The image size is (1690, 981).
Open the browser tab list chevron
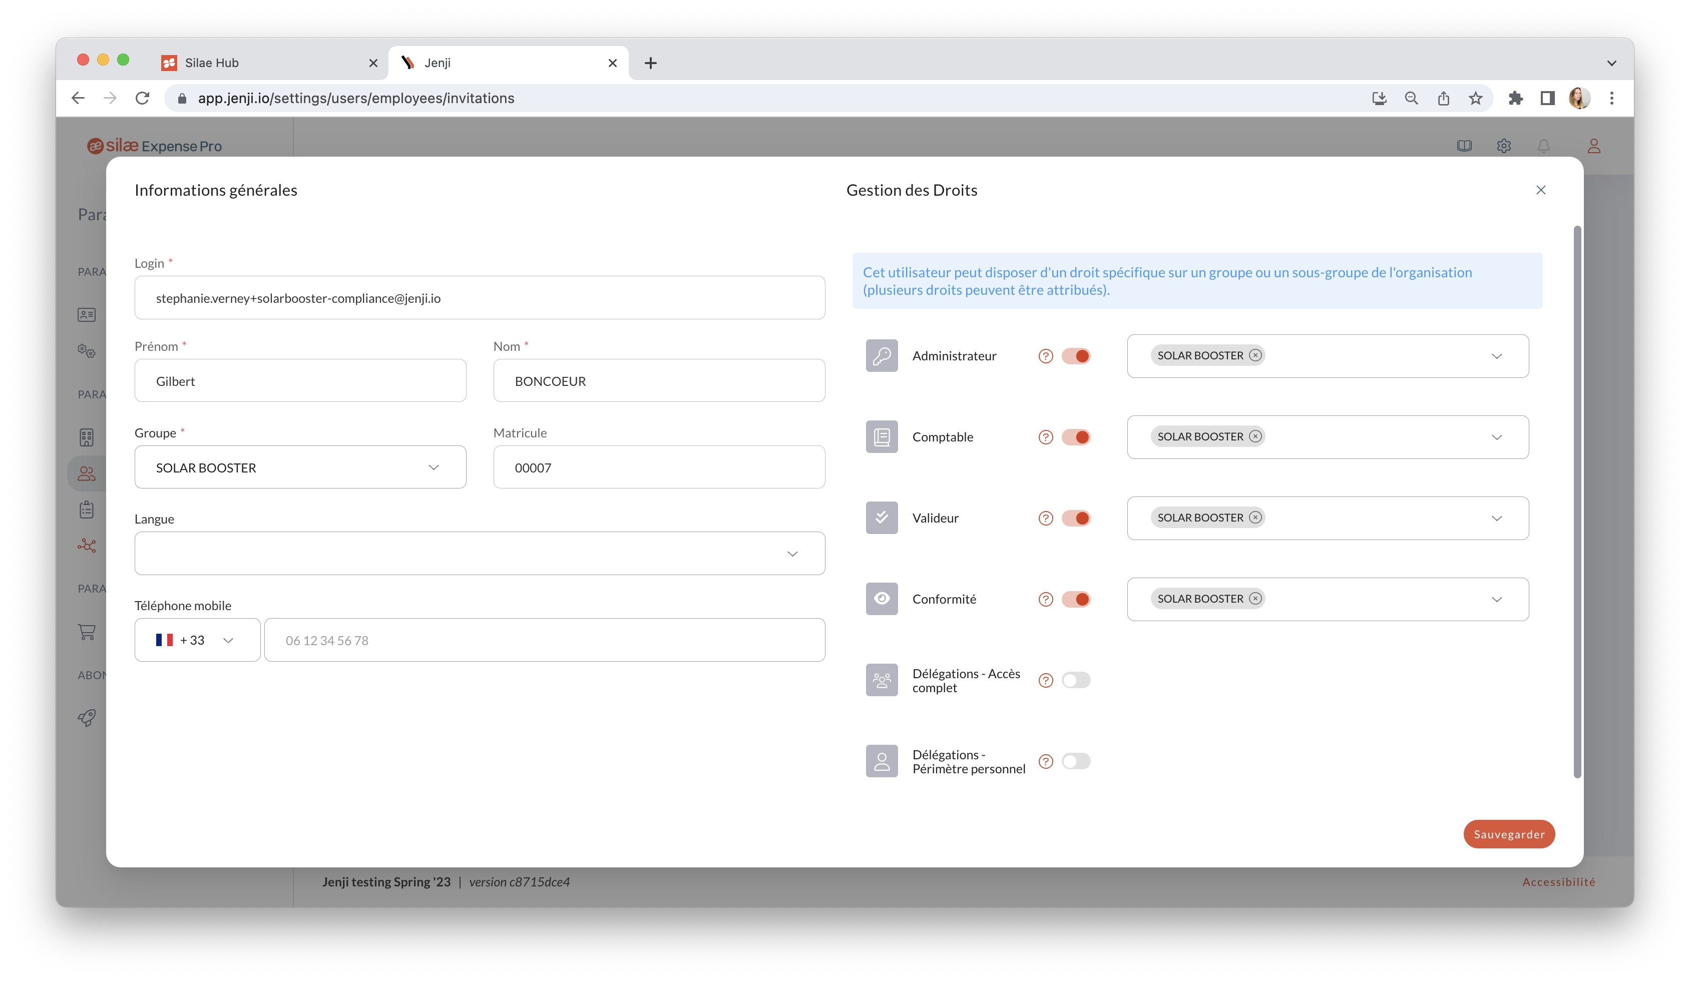tap(1611, 63)
